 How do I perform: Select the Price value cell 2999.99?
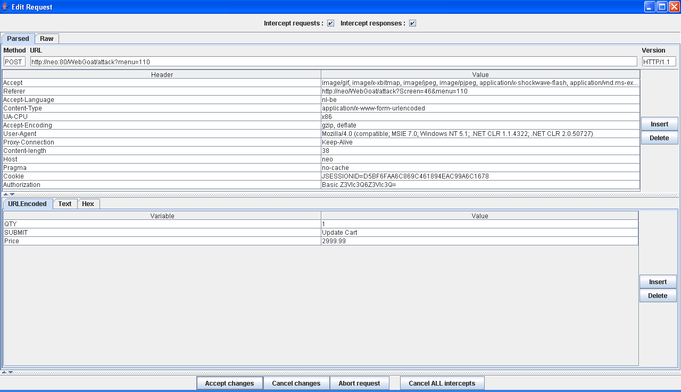point(479,241)
